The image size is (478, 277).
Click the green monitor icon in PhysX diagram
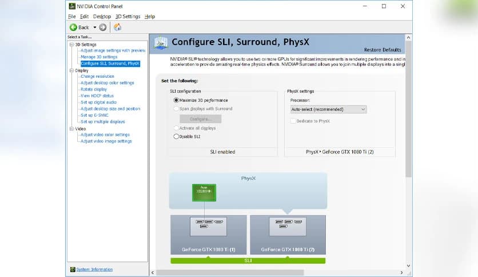(202, 192)
